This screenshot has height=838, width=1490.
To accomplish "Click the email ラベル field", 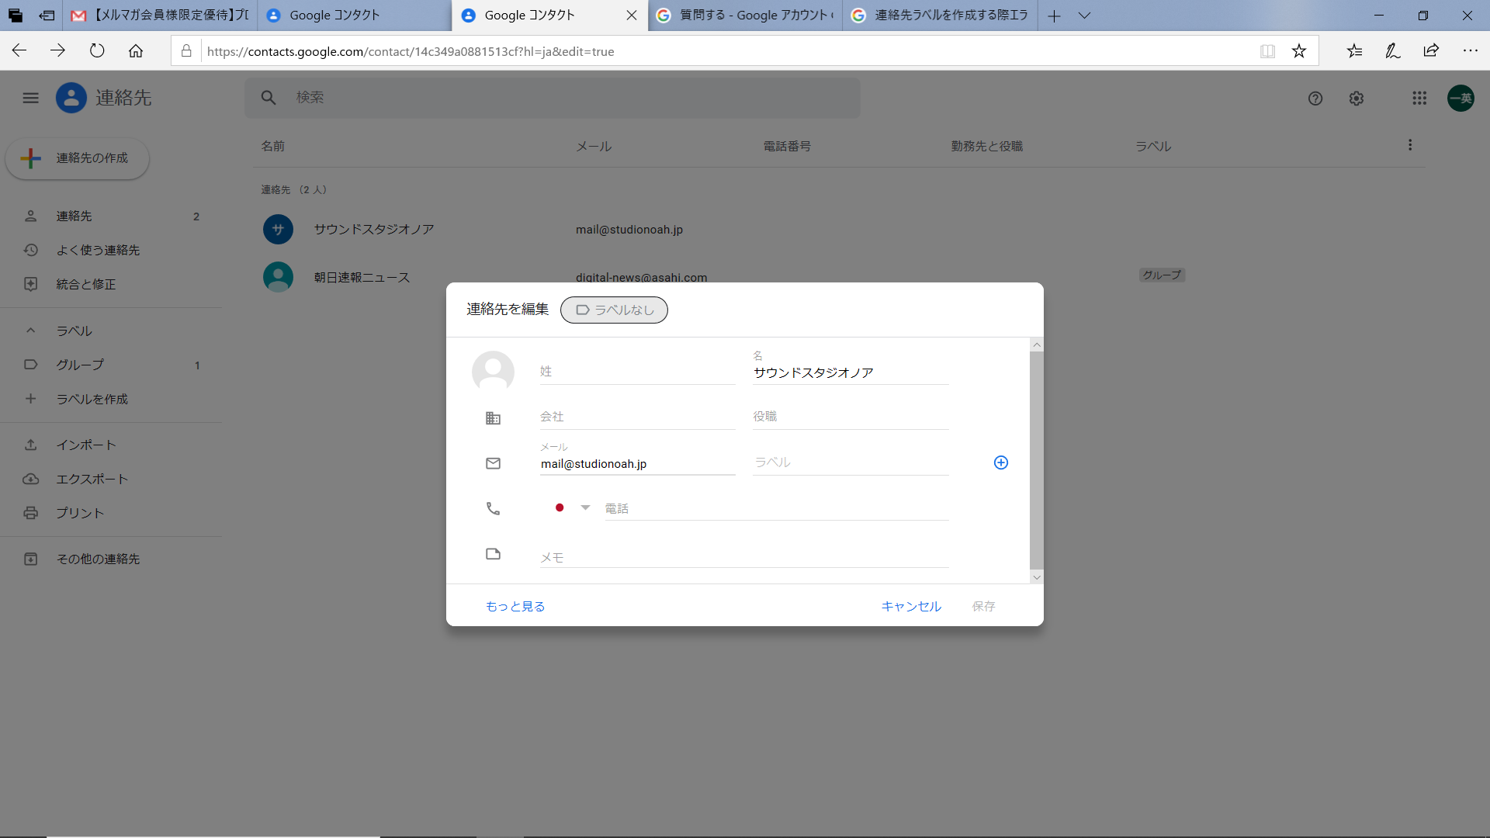I will click(851, 462).
